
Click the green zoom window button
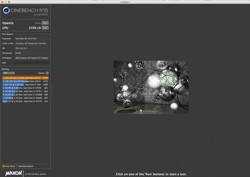click(9, 2)
